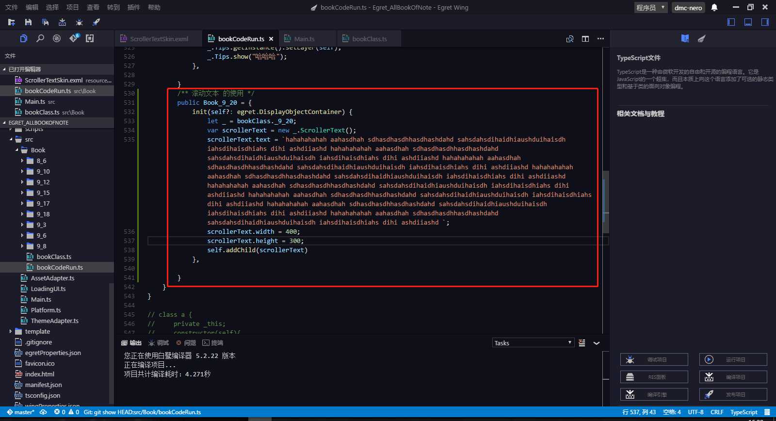
Task: Toggle right sidebar visibility
Action: coord(765,22)
